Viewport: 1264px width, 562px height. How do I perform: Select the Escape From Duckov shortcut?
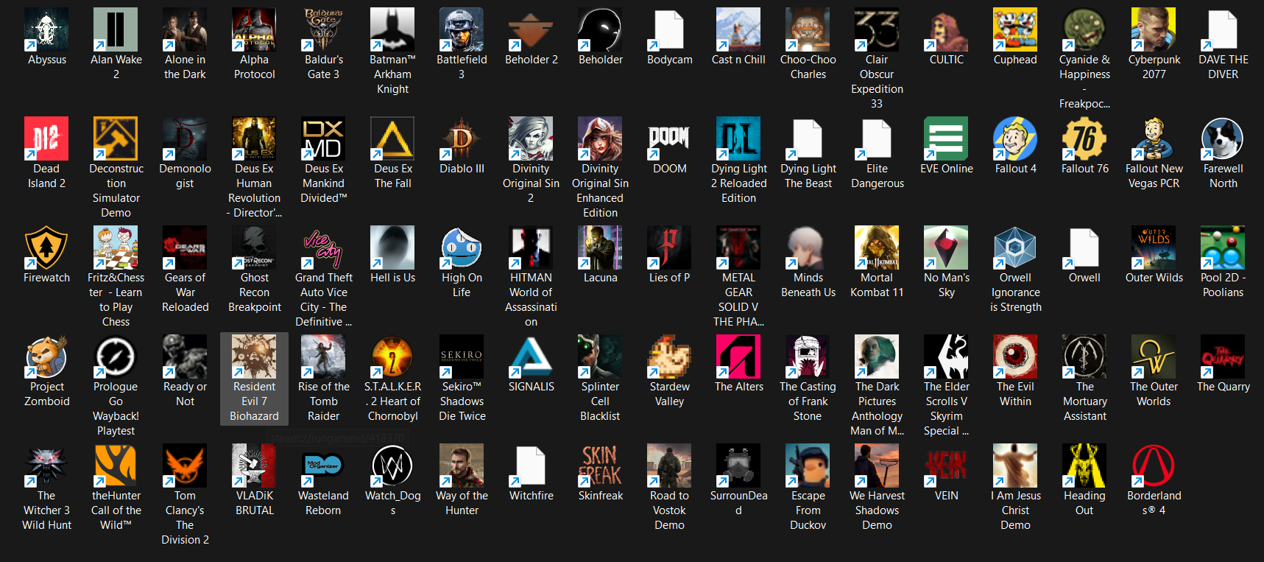pos(808,466)
